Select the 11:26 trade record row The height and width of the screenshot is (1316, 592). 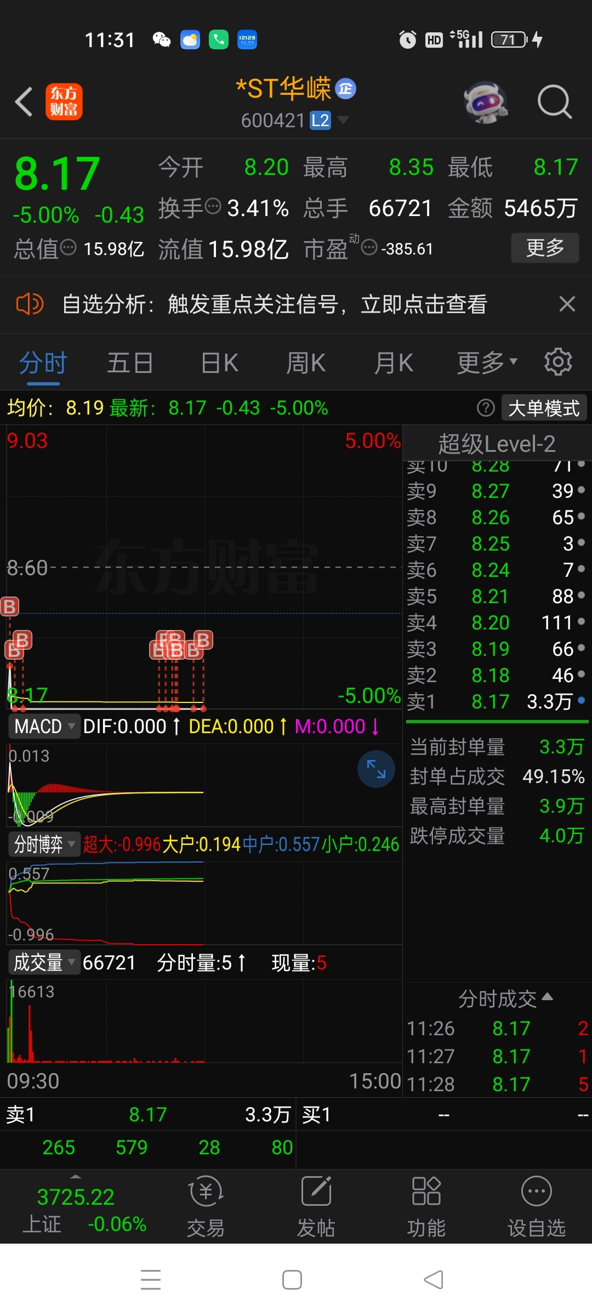coord(497,1028)
